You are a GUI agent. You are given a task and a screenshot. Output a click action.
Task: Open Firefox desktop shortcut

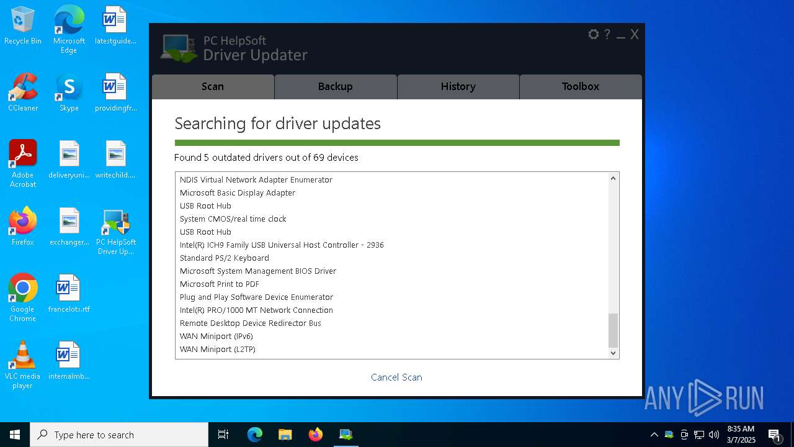tap(23, 227)
